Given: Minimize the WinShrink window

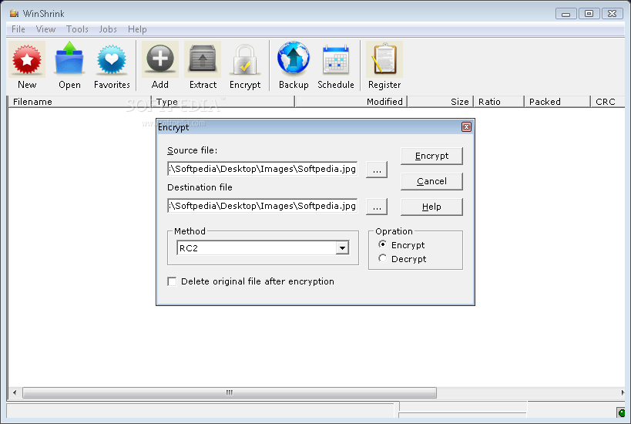Looking at the screenshot, I should [x=566, y=14].
